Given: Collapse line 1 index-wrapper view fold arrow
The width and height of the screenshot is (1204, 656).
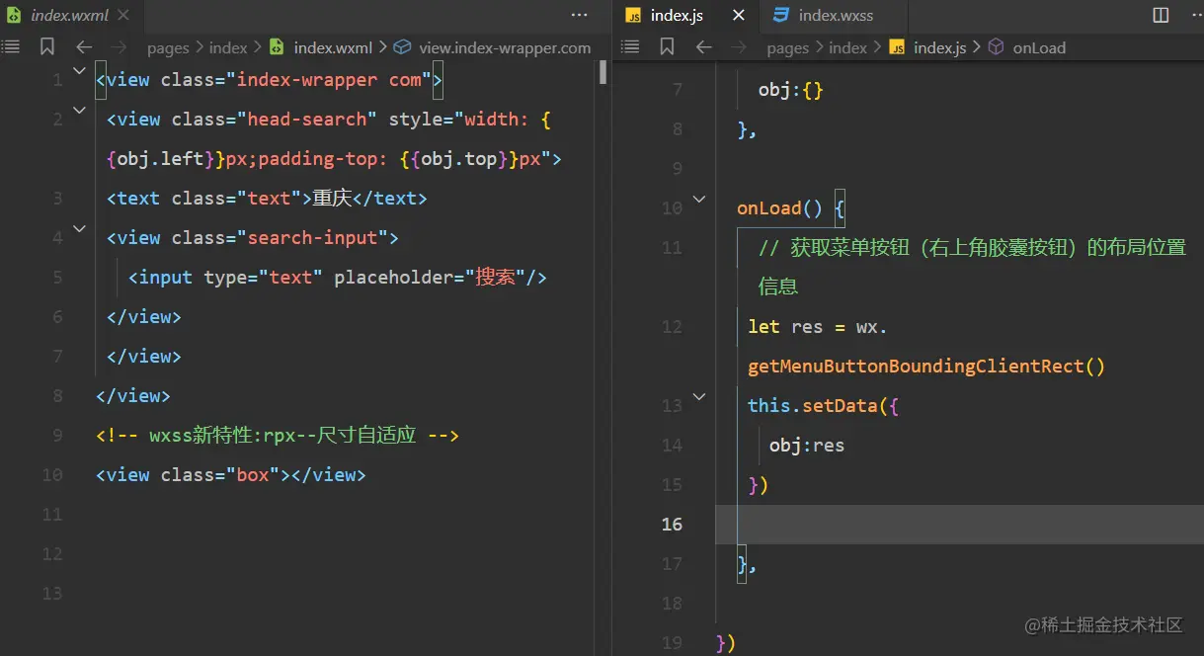Looking at the screenshot, I should tap(79, 71).
